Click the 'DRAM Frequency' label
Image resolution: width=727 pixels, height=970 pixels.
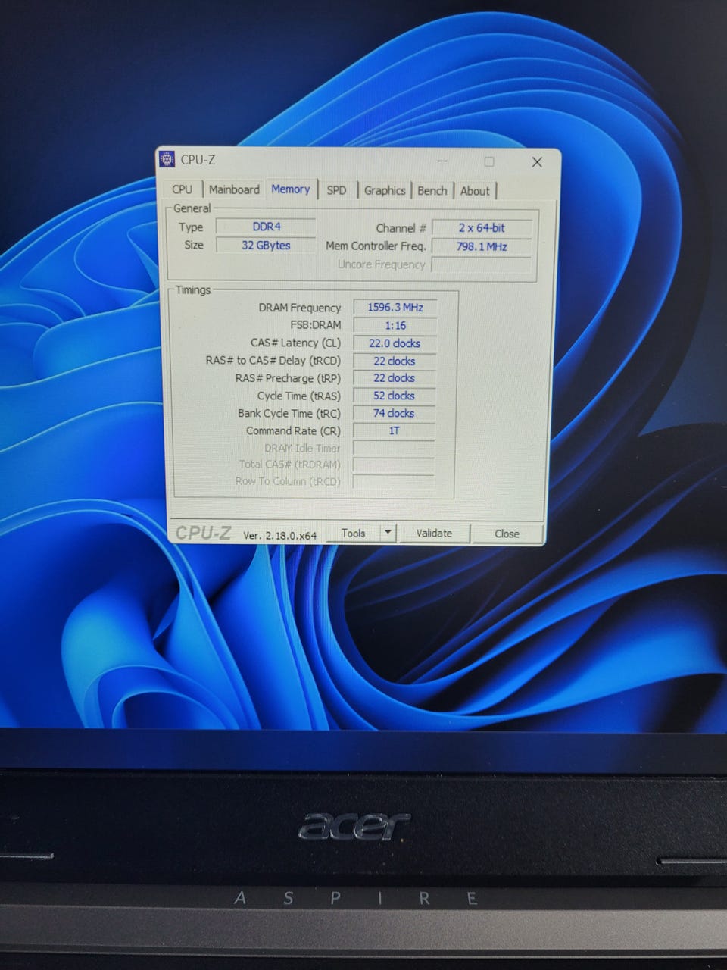point(300,308)
